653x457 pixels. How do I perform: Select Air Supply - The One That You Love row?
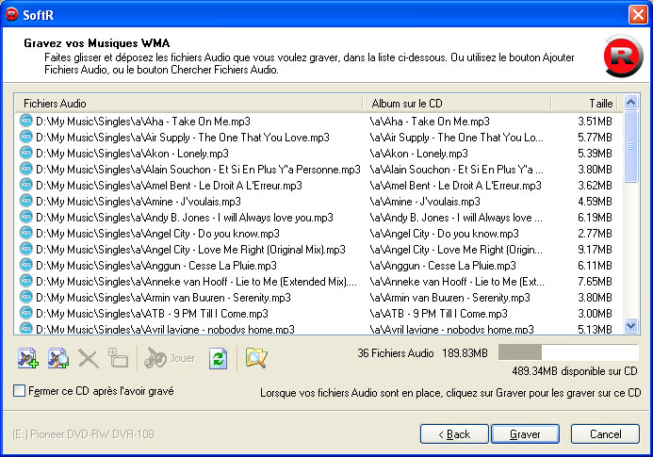tap(319, 137)
